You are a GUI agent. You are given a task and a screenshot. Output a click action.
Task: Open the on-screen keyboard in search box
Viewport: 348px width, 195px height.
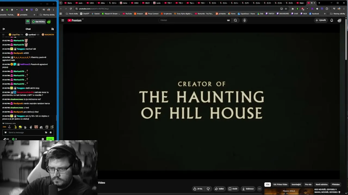point(228,20)
